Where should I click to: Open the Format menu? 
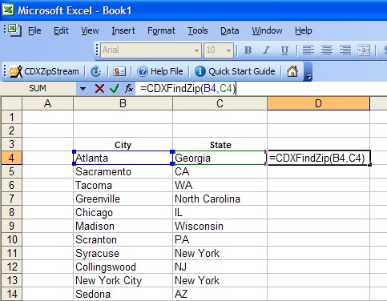[161, 30]
